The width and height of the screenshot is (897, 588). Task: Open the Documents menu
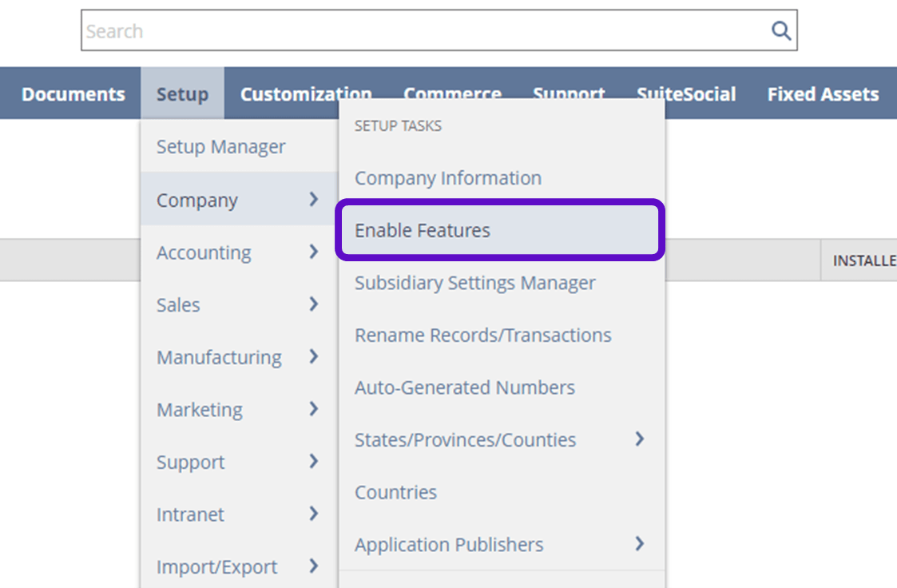[73, 93]
